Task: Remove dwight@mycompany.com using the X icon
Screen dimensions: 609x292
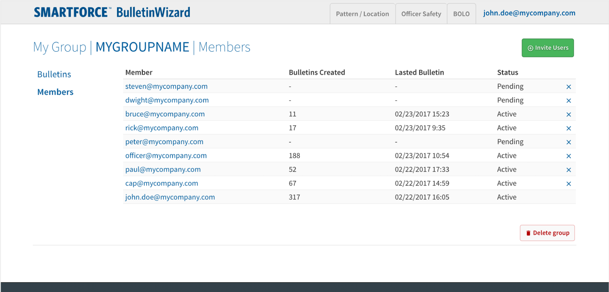Action: point(569,100)
